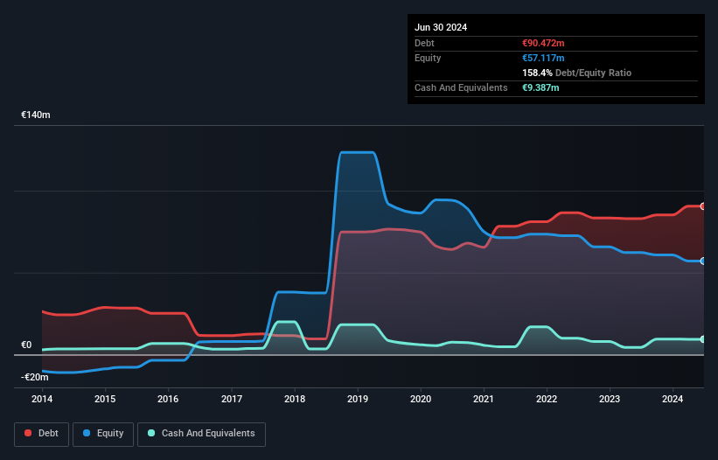This screenshot has width=718, height=460.
Task: Click the 2021 x-axis label
Action: tap(484, 399)
